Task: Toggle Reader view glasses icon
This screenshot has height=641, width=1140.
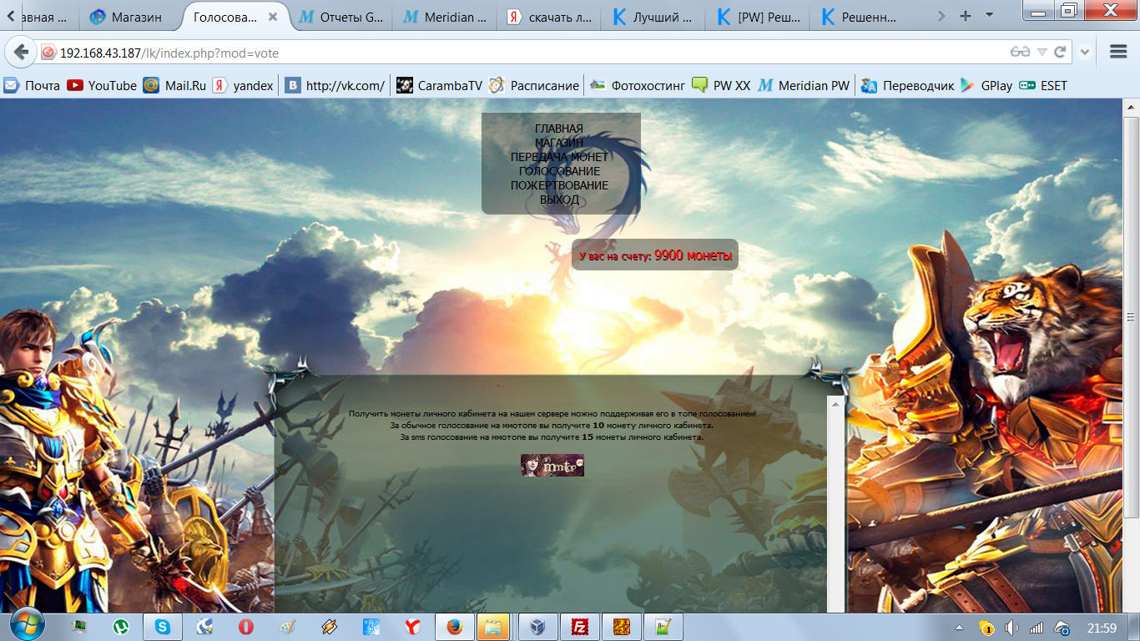Action: click(x=1019, y=52)
